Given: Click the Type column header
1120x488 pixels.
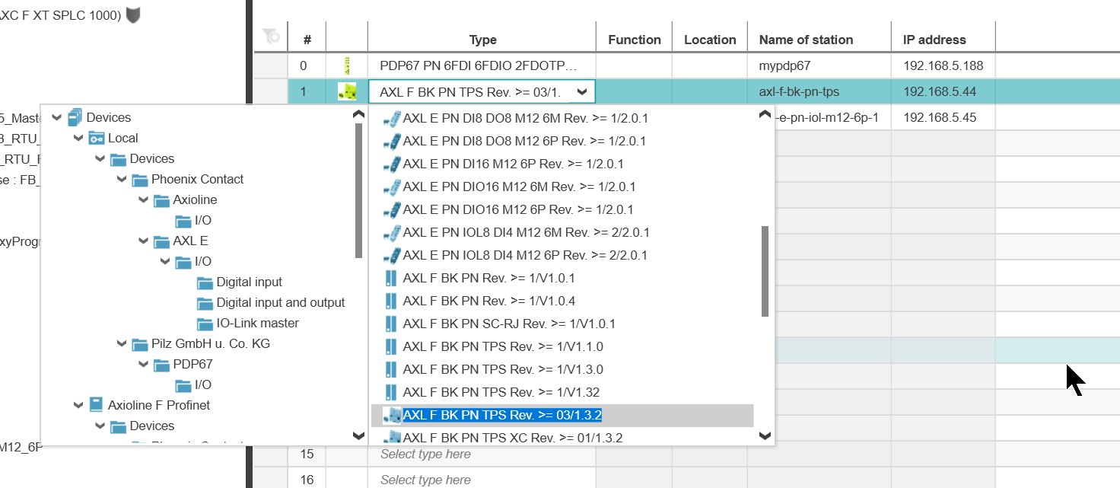Looking at the screenshot, I should click(x=482, y=40).
